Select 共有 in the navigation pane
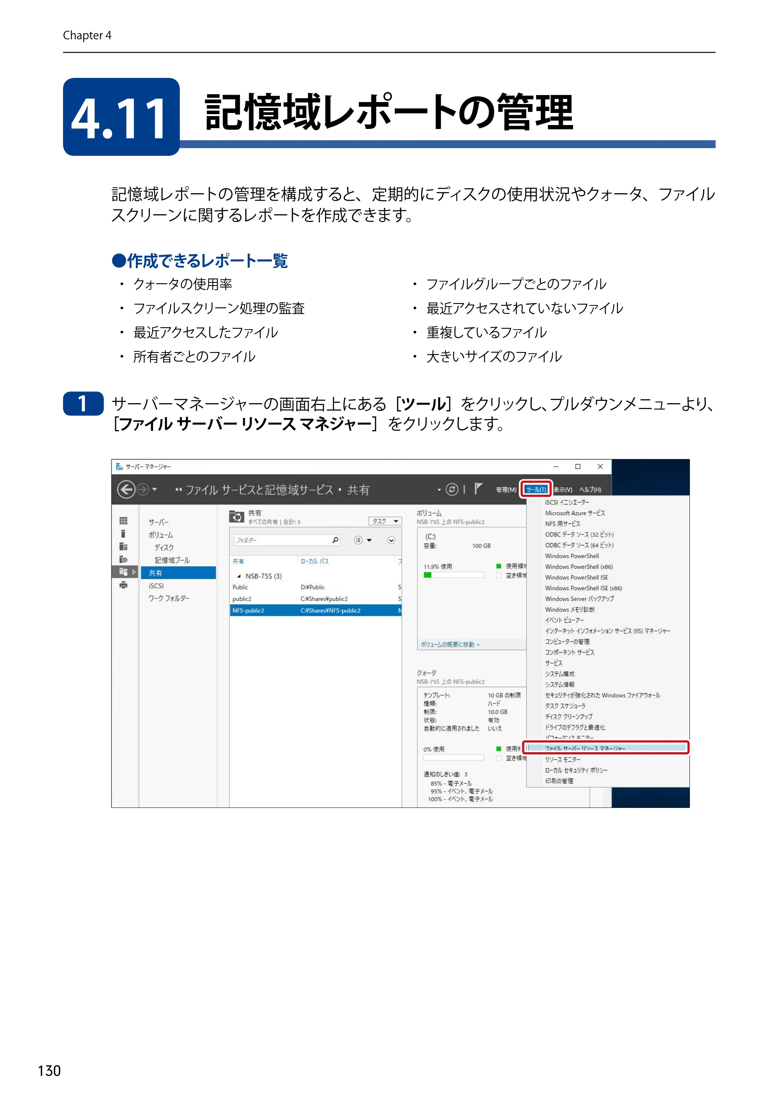The width and height of the screenshot is (779, 1102). [178, 573]
